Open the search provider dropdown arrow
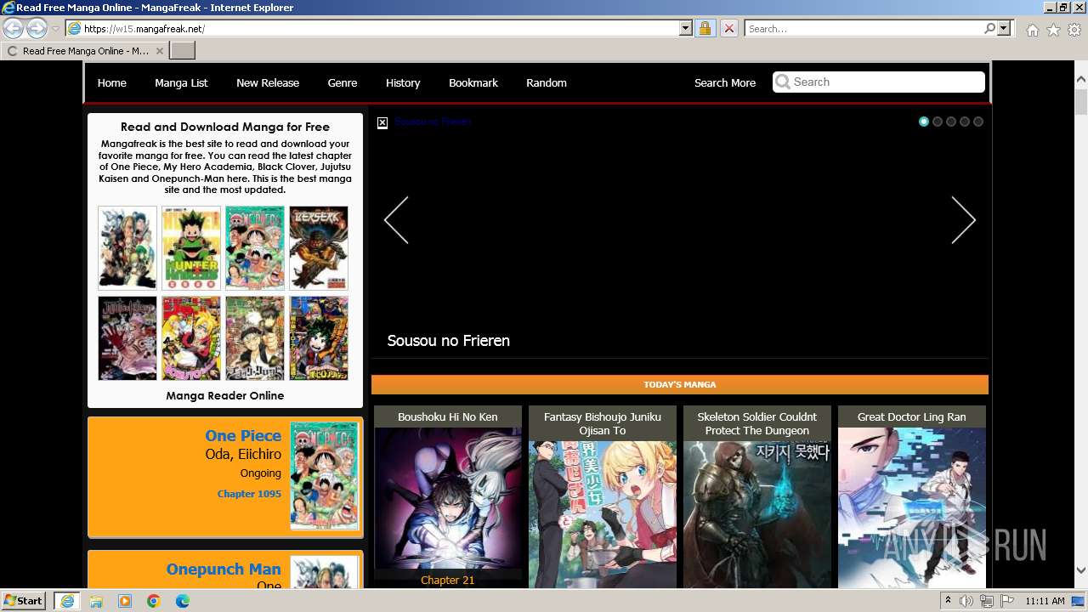 pos(1004,28)
